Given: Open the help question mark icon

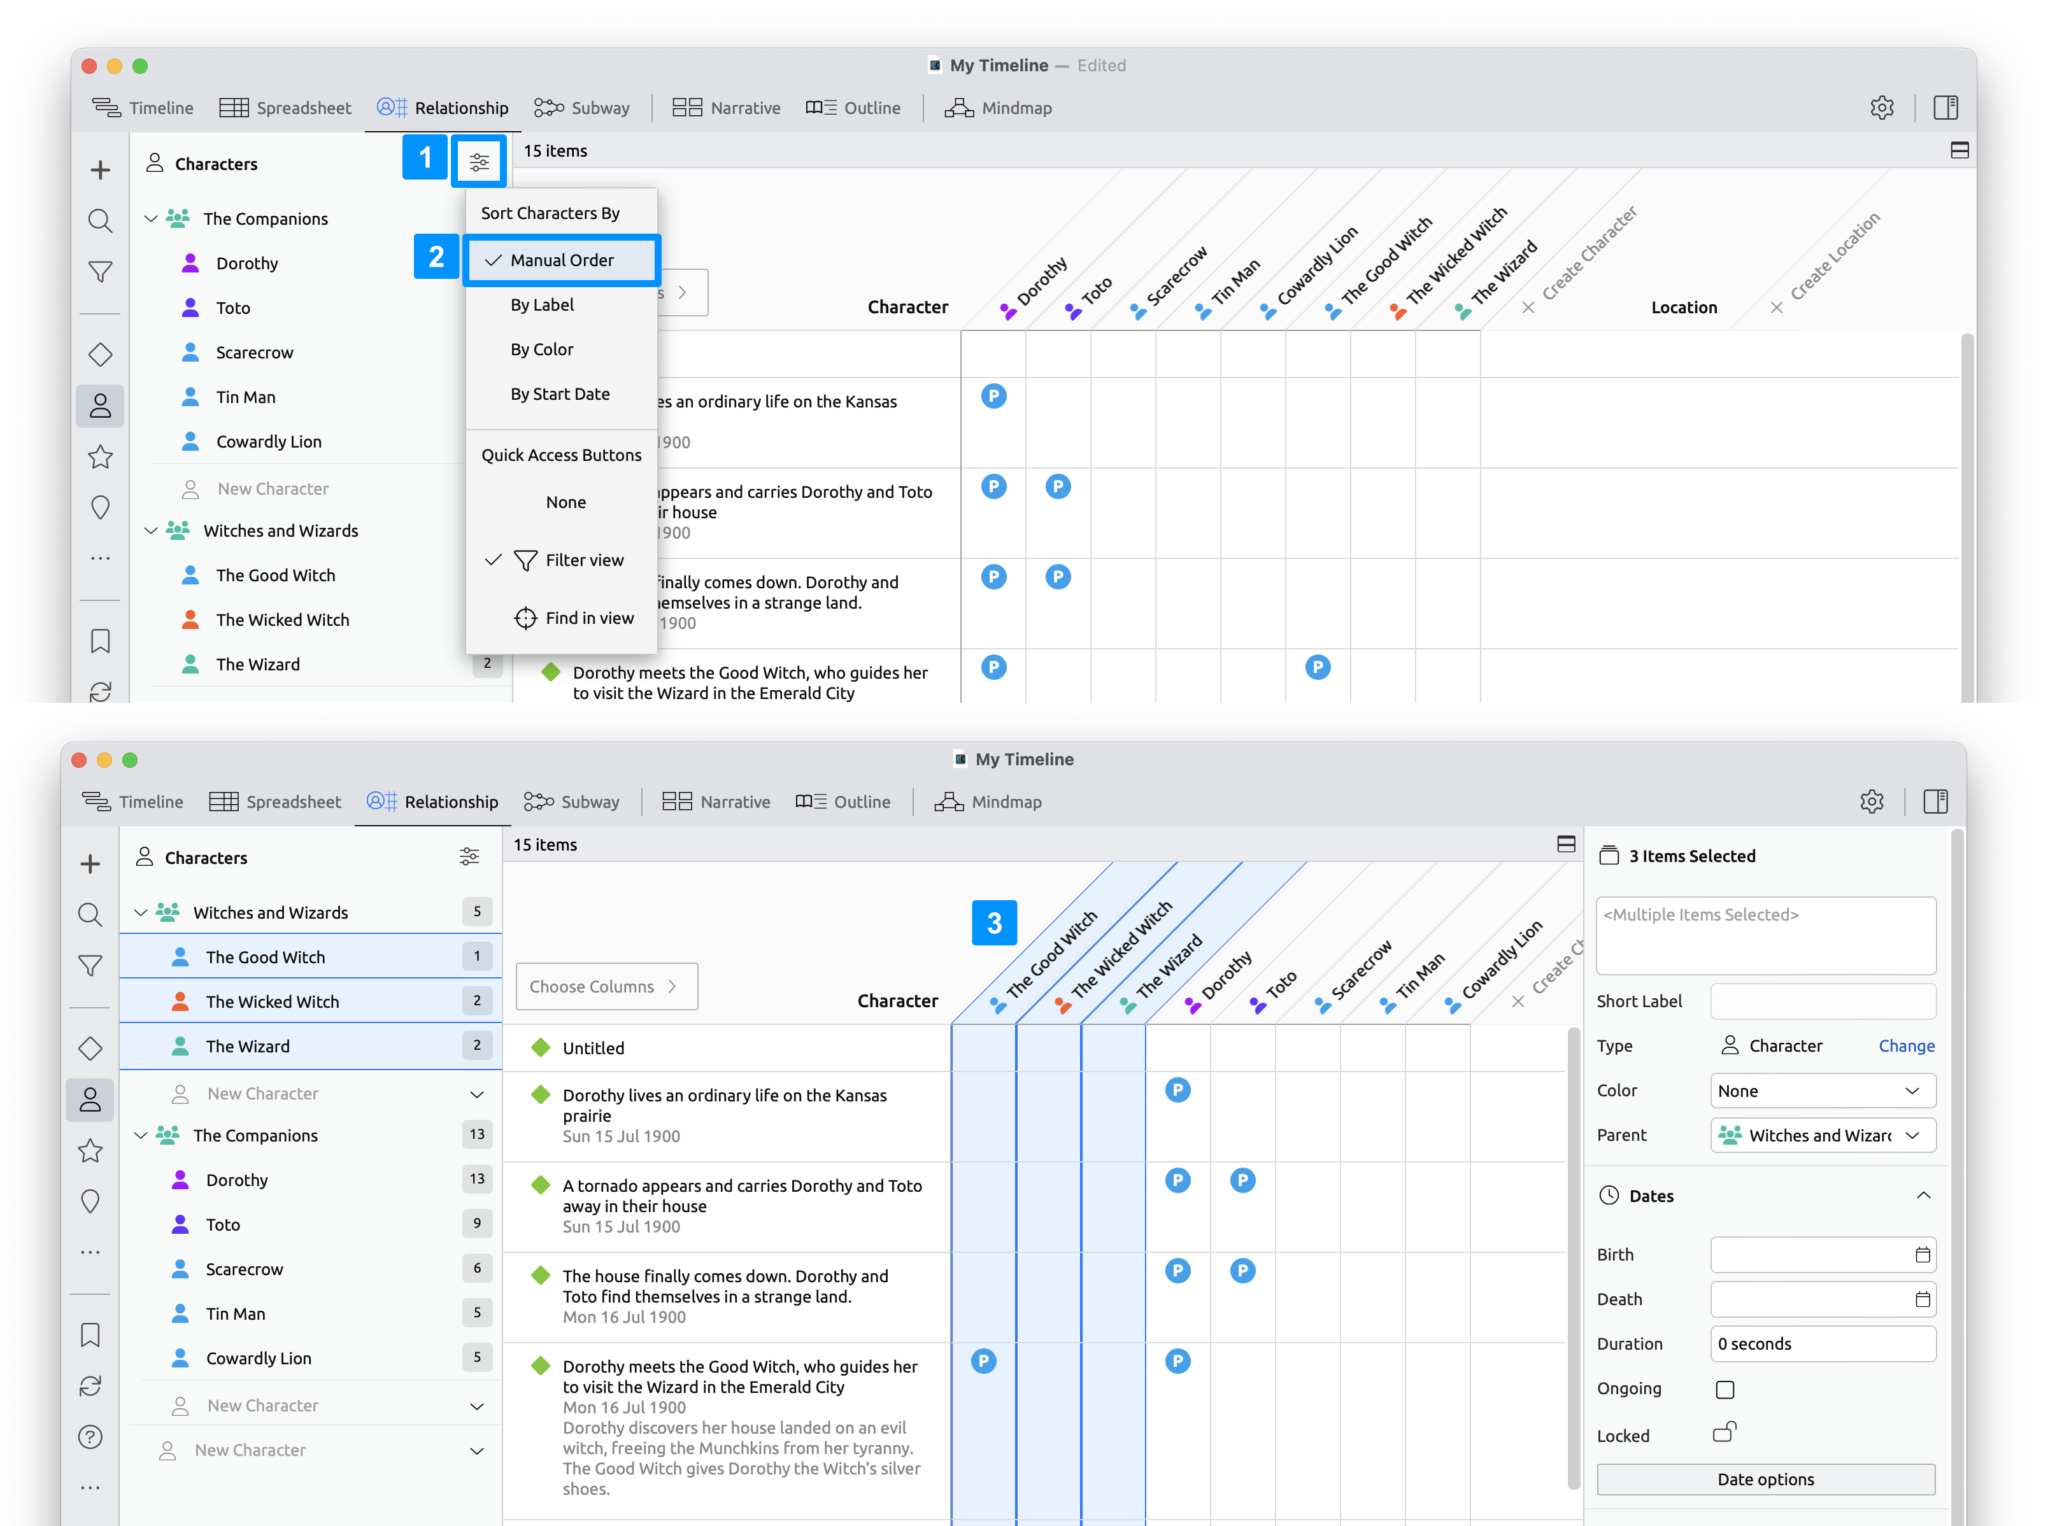Looking at the screenshot, I should point(90,1436).
